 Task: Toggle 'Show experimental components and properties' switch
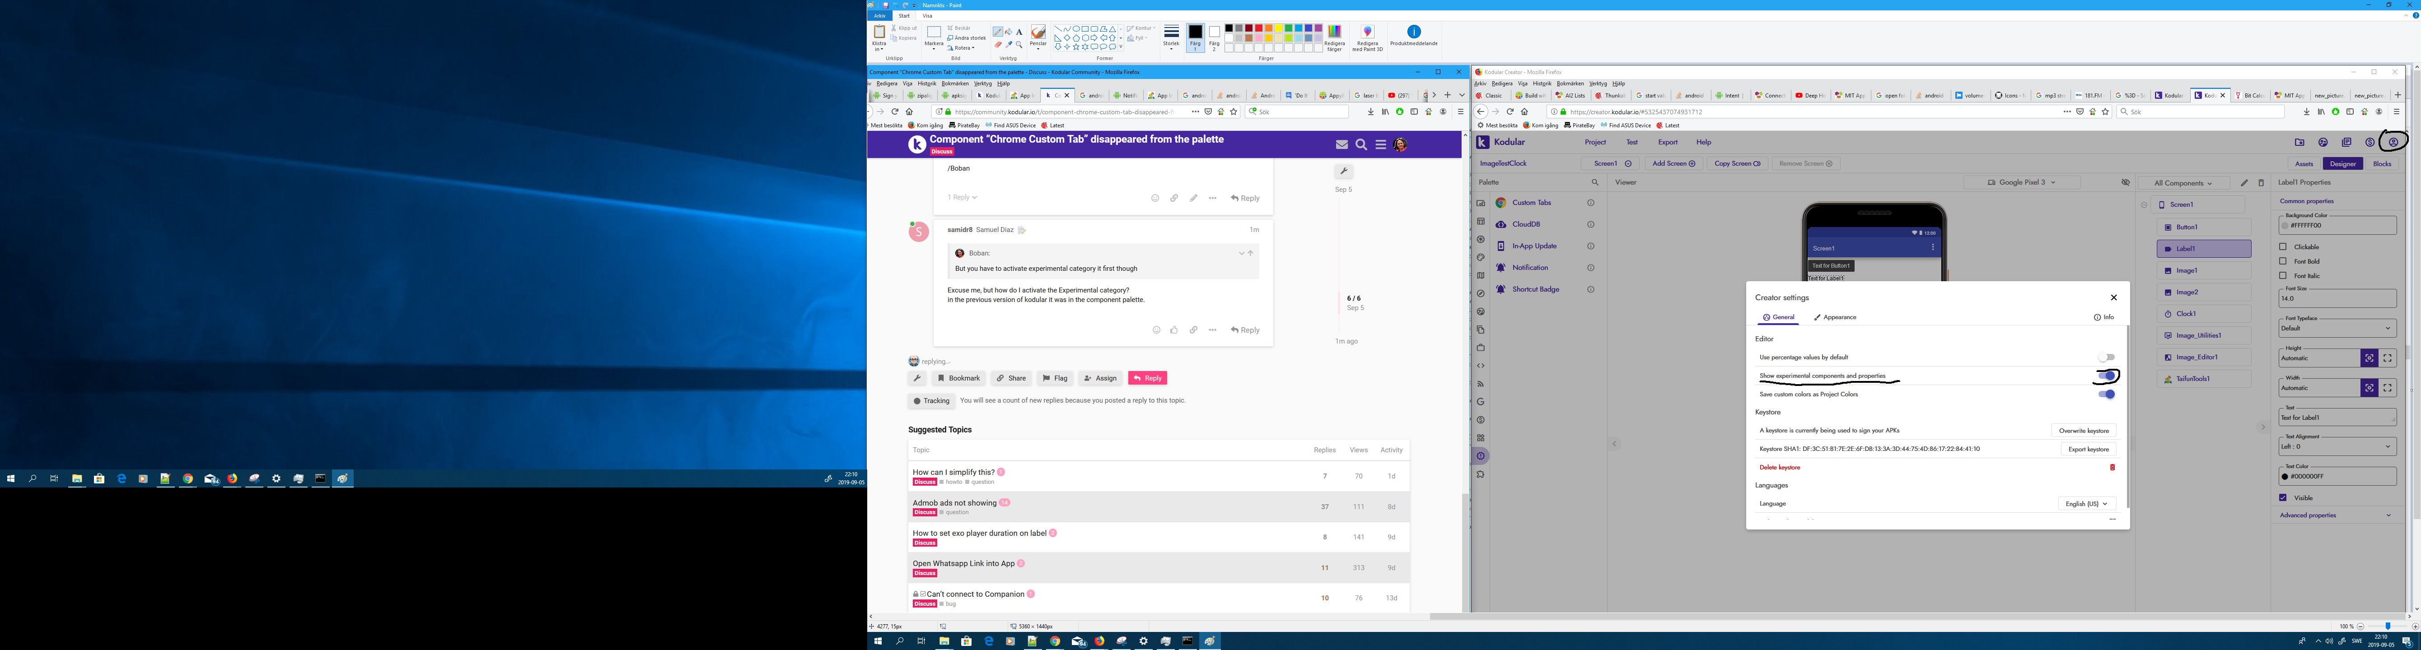[2106, 376]
